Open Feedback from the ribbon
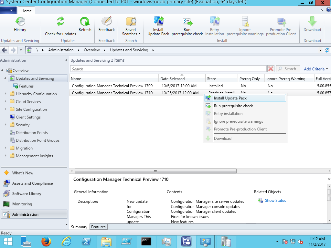Image resolution: width=331 pixels, height=248 pixels. (107, 24)
